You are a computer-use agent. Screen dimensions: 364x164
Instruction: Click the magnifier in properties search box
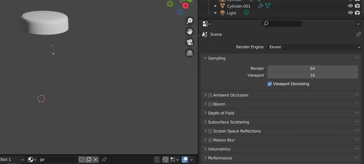(x=266, y=24)
